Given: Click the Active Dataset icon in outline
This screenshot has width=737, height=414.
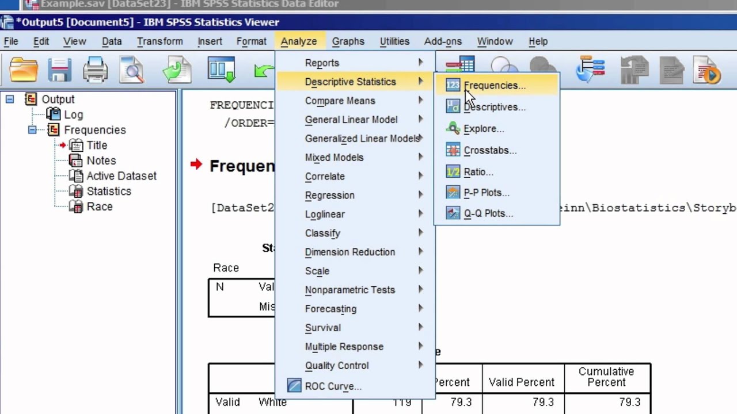Looking at the screenshot, I should click(x=75, y=176).
